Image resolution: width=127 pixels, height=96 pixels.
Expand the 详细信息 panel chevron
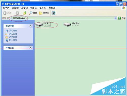coord(30,48)
